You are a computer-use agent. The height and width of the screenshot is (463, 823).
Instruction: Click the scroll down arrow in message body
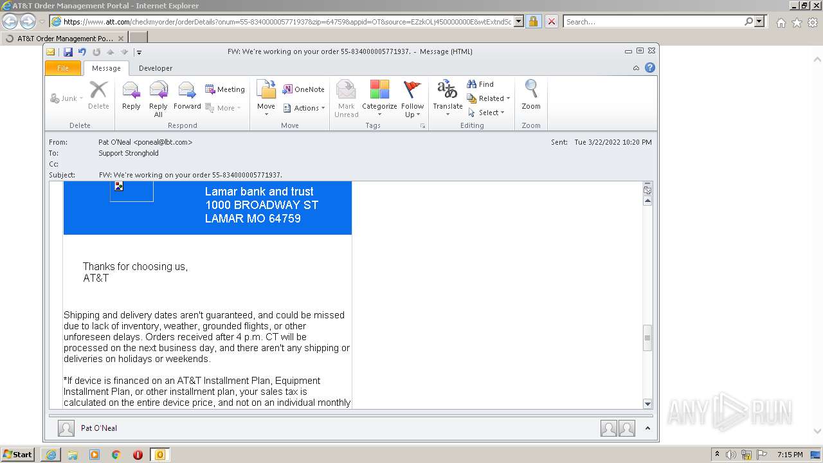click(647, 404)
